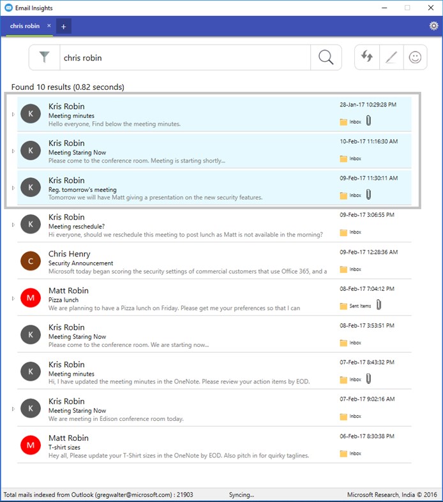Expand the Pizza lunch thread

point(13,298)
